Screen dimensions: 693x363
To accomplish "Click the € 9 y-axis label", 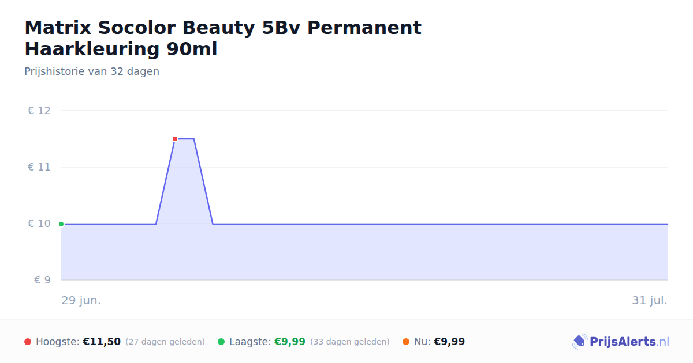I will tap(43, 280).
